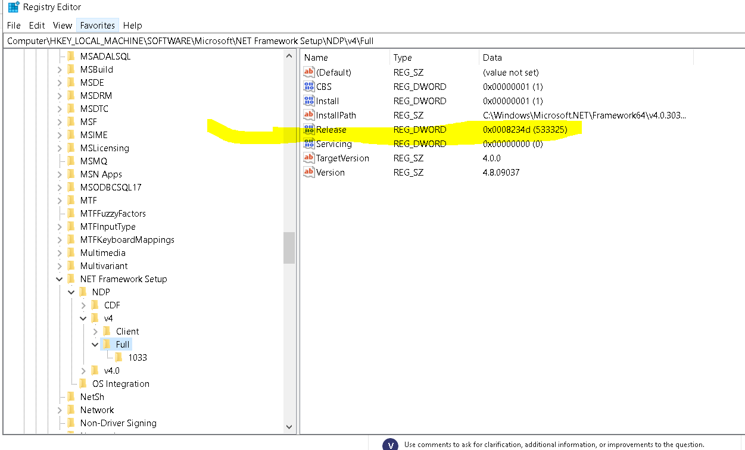
Task: Select the MTFInputType tree key
Action: (108, 226)
